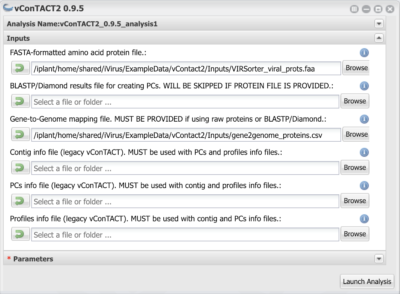
Task: View info for BLASTP/Diamond results field
Action: point(364,86)
